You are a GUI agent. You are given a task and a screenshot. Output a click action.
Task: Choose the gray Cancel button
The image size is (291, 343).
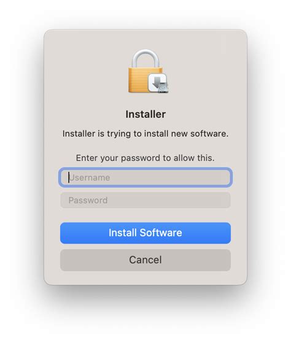[145, 260]
